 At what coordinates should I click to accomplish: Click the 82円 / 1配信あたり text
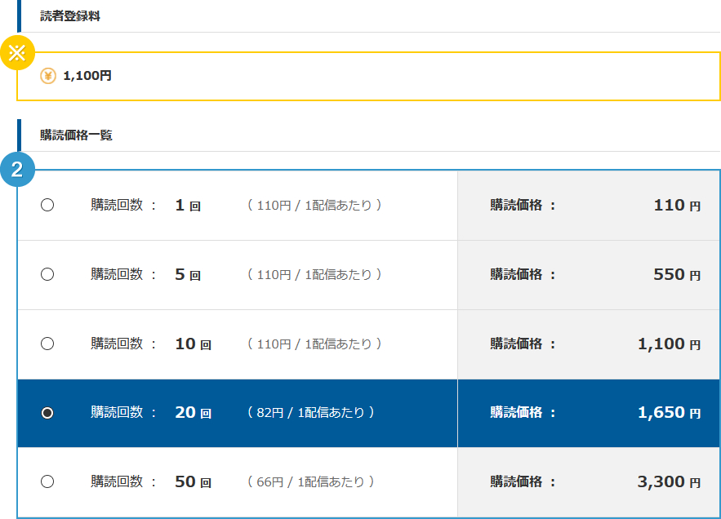(x=310, y=413)
